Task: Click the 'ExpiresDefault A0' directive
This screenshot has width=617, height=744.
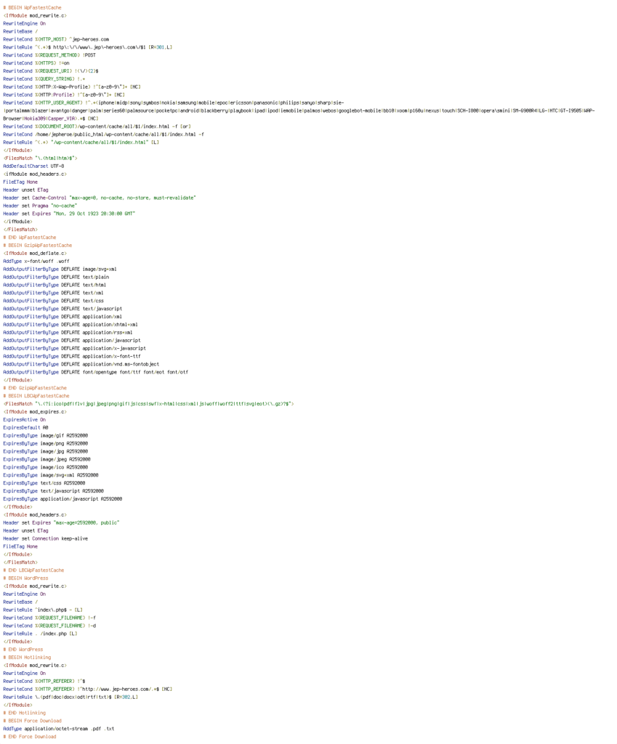Action: [x=25, y=428]
